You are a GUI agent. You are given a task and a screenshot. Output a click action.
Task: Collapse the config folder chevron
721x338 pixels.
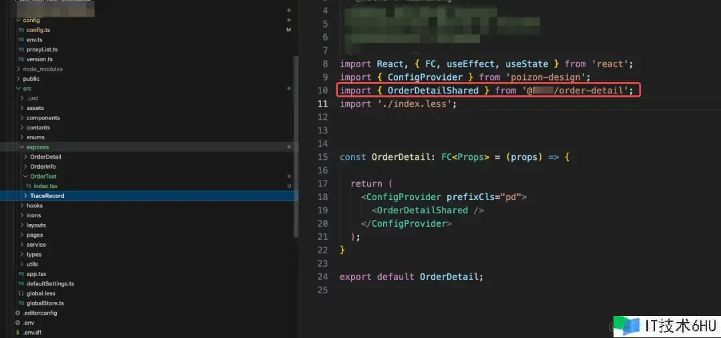[x=18, y=21]
